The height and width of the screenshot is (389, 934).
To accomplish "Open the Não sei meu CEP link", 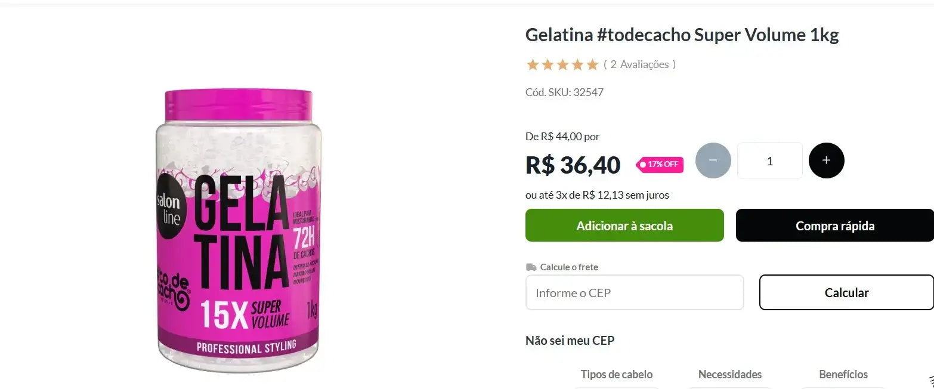I will click(x=570, y=341).
